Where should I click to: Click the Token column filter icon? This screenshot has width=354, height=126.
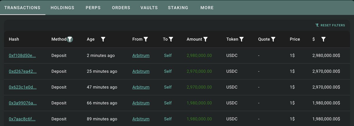pos(242,39)
